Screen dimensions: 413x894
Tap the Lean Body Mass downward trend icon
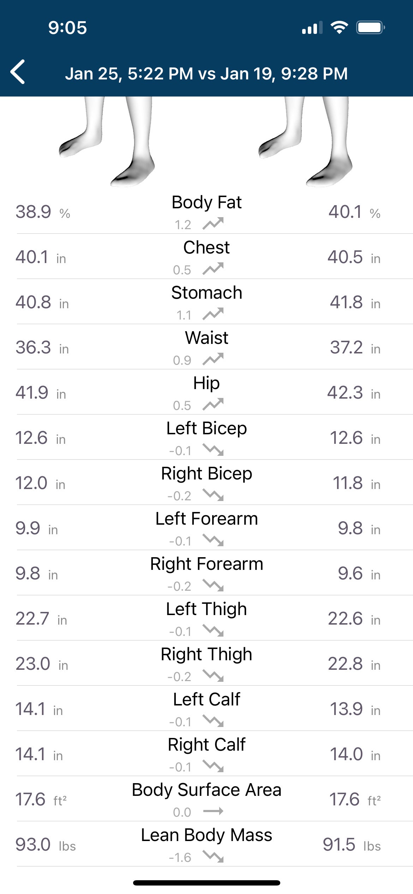tap(213, 857)
